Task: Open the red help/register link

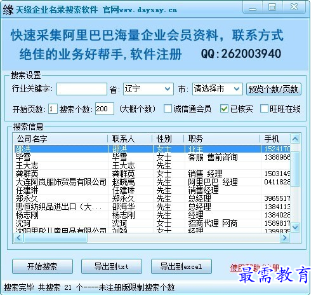Action: pos(255,268)
